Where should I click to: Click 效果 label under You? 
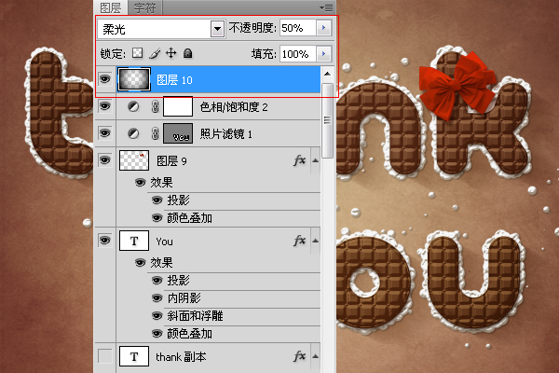click(161, 263)
